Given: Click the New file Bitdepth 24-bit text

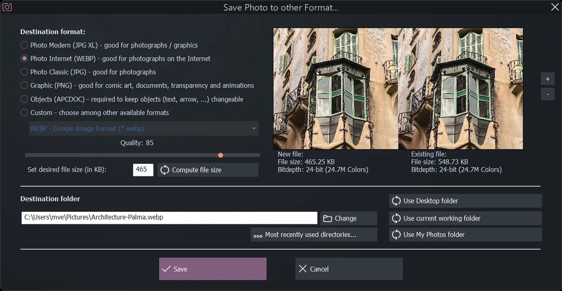Looking at the screenshot, I should coord(323,170).
